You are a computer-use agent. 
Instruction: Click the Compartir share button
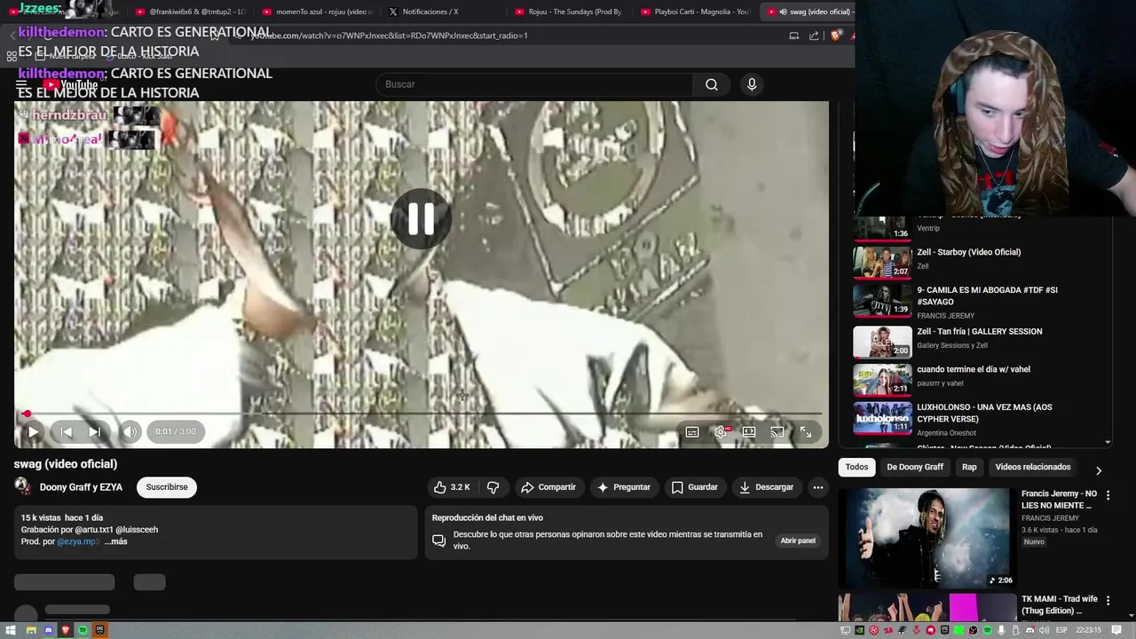(x=548, y=487)
